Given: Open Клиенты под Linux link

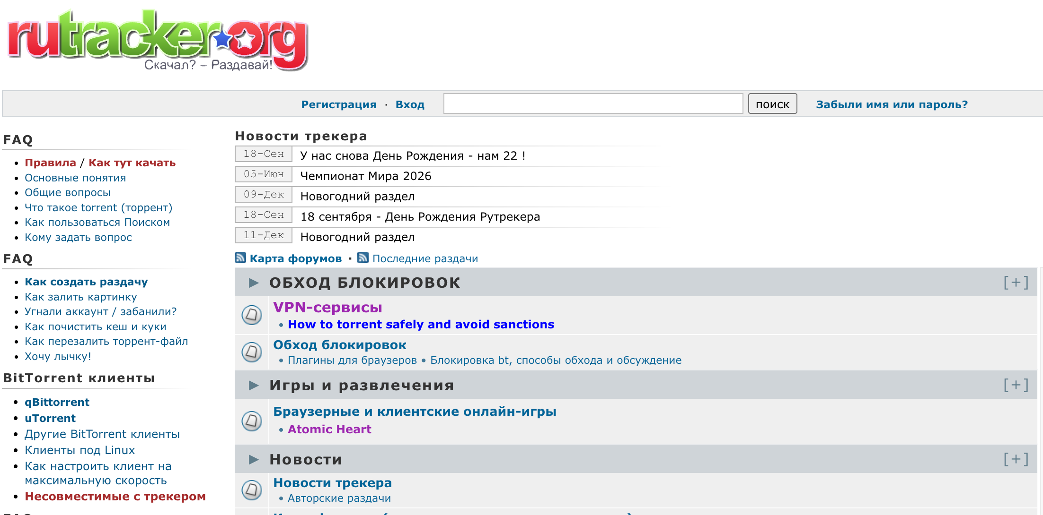Looking at the screenshot, I should click(80, 450).
